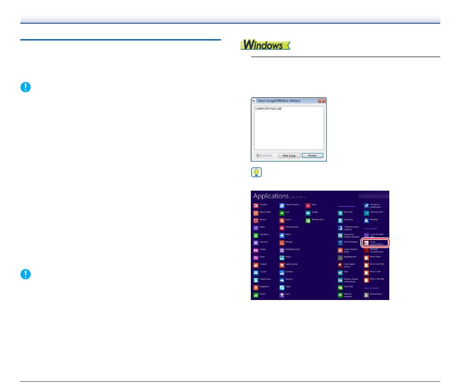Open the Cuisine & vins app
This screenshot has height=390, width=460.
262,280
